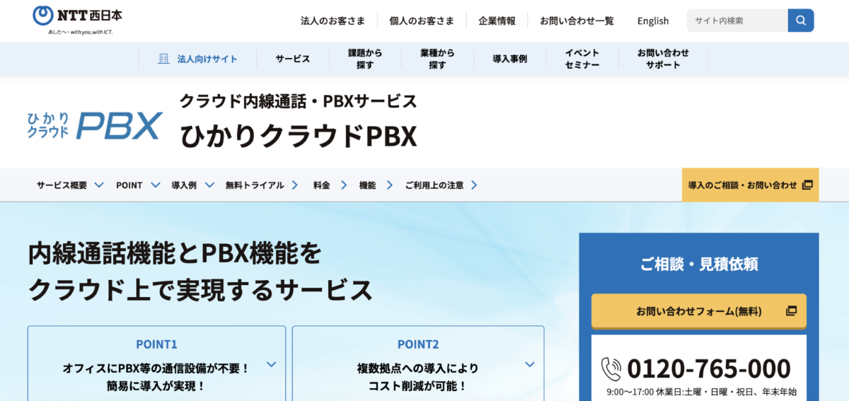Click external-window icon on 導入のご相談・お問い合わせ
The height and width of the screenshot is (401, 849).
pos(807,185)
